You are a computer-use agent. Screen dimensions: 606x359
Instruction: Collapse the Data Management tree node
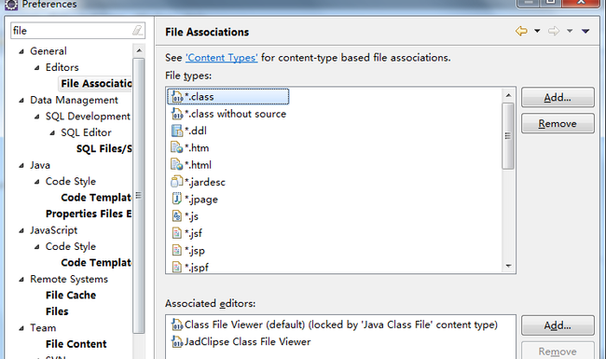[21, 101]
